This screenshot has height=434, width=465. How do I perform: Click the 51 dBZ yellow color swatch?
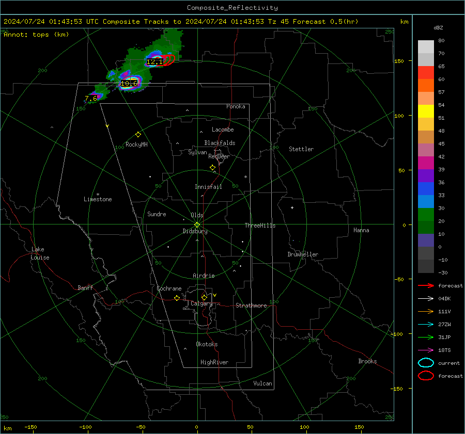(426, 111)
